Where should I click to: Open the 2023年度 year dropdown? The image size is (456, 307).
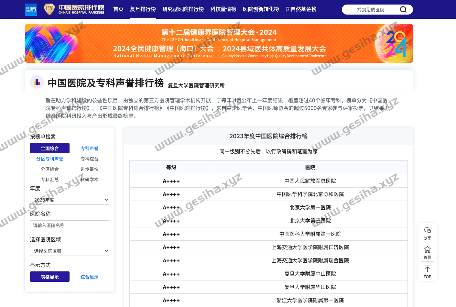point(70,200)
